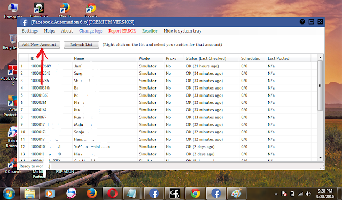Select the name 'Maju' in row 9

79,125
